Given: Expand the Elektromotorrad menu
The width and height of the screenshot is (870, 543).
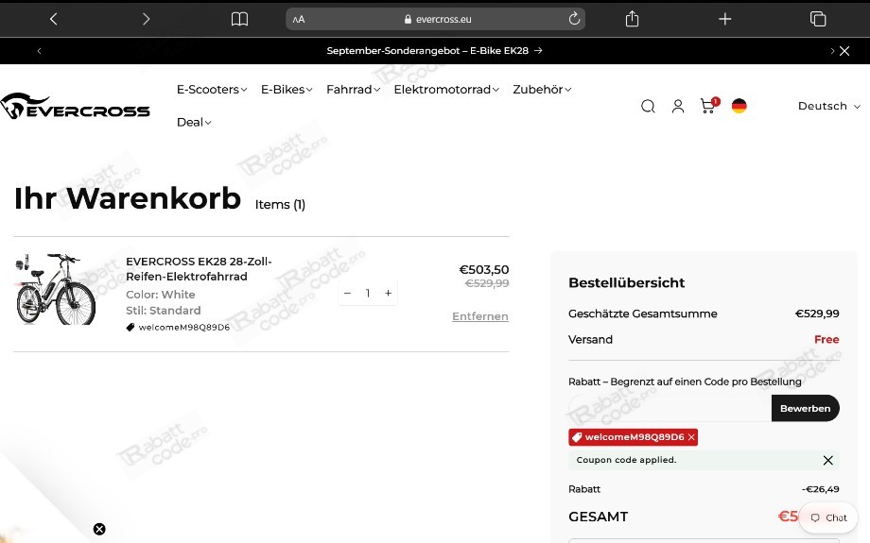Looking at the screenshot, I should click(x=446, y=89).
